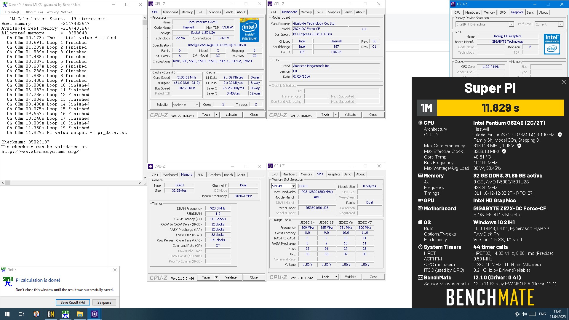Click the Intel Pentium processor logo

(249, 30)
